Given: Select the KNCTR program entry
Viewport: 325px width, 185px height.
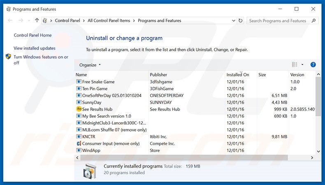Looking at the screenshot, I should pyautogui.click(x=88, y=136).
